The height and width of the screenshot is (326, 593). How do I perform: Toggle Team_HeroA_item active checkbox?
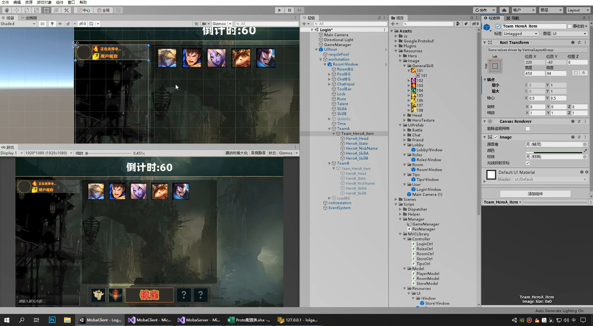coord(498,26)
